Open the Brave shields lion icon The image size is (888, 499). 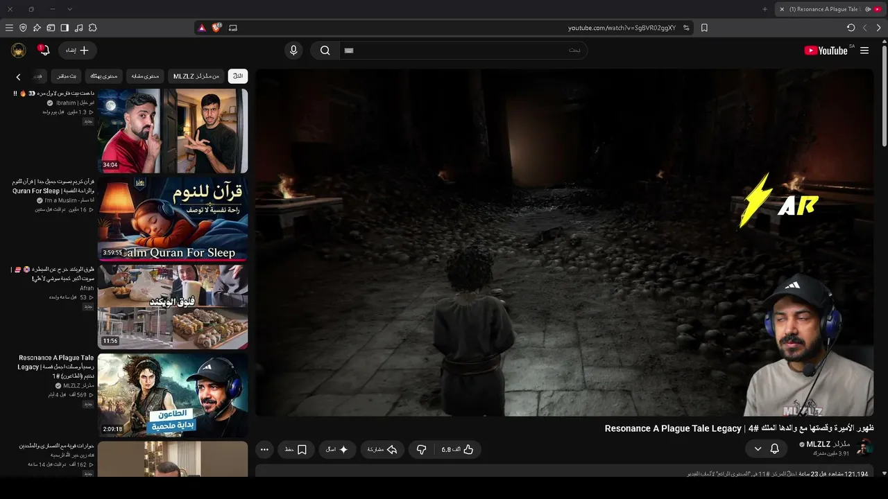[216, 28]
